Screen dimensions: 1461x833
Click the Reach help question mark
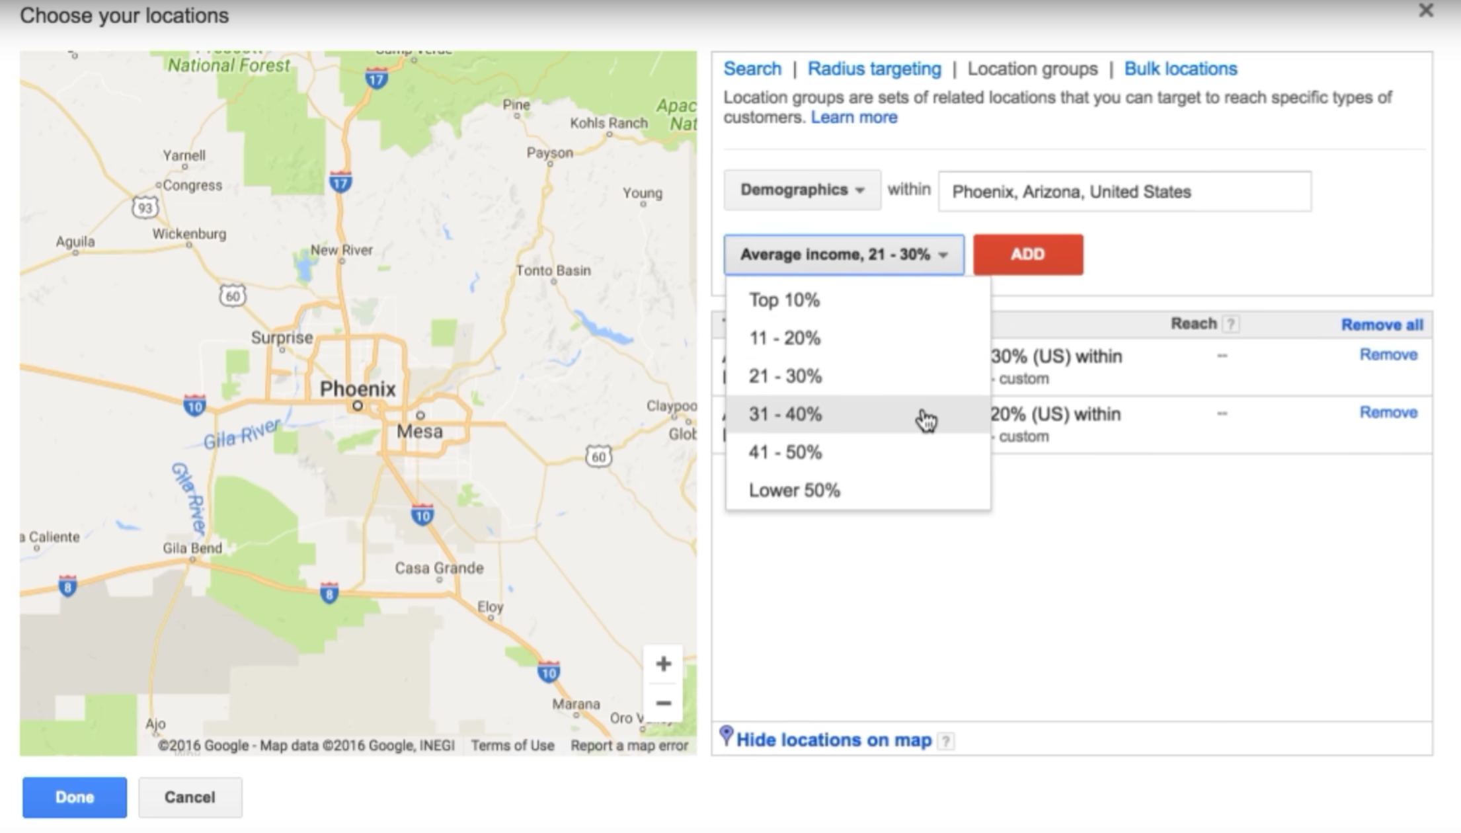[x=1230, y=324]
